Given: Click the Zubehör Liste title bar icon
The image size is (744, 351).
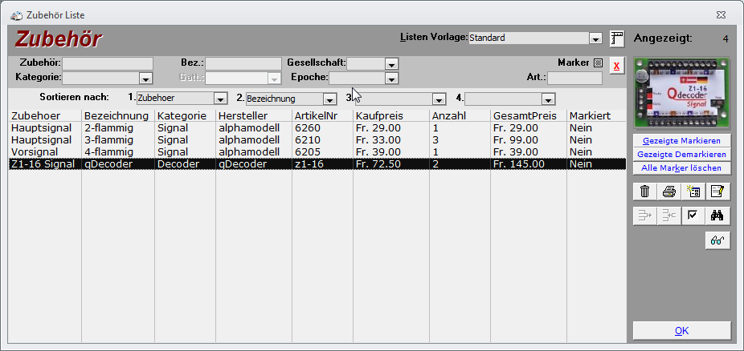Looking at the screenshot, I should [x=16, y=15].
